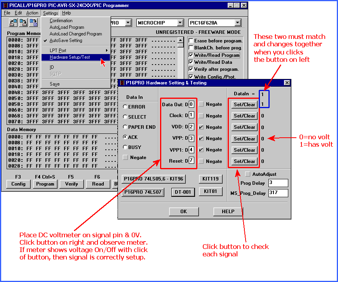Viewport: 338px width, 282px height.
Task: Click ID in the Settings menu
Action: click(x=75, y=67)
